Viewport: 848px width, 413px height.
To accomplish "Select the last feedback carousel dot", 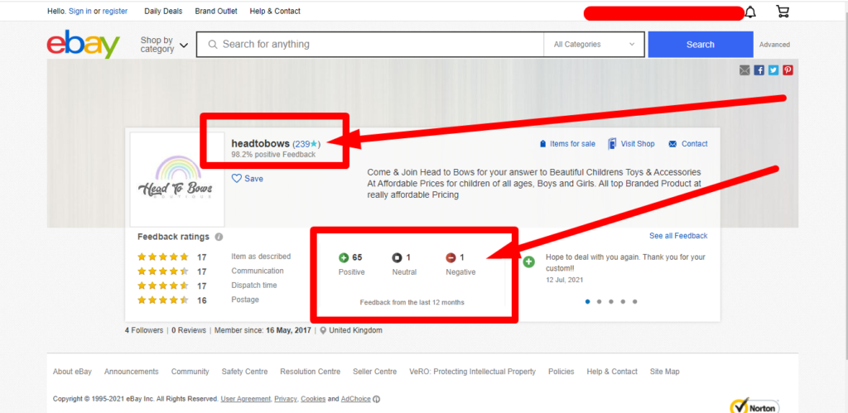I will point(634,302).
